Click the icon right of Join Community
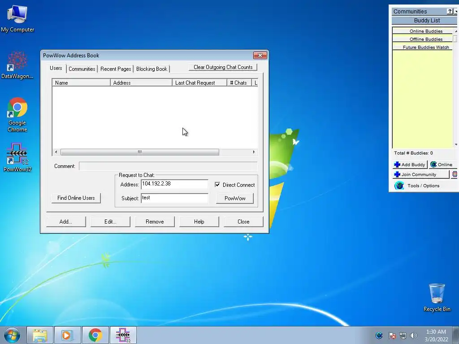 [455, 174]
